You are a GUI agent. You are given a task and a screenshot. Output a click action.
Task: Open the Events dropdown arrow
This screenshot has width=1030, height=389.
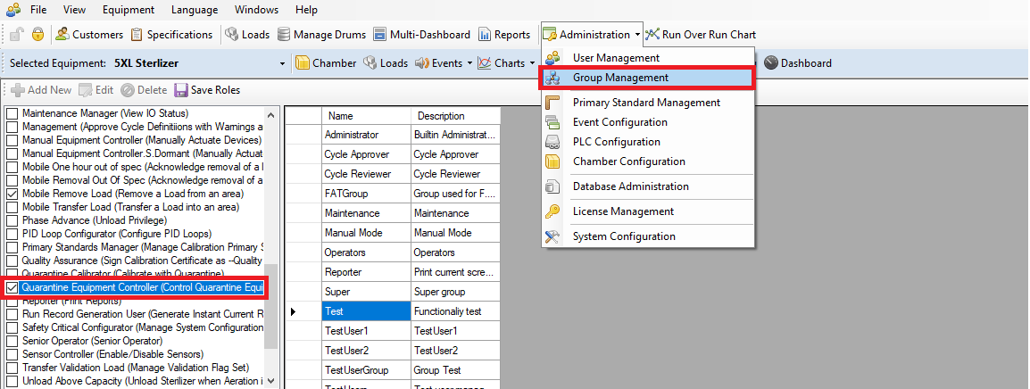(x=469, y=63)
